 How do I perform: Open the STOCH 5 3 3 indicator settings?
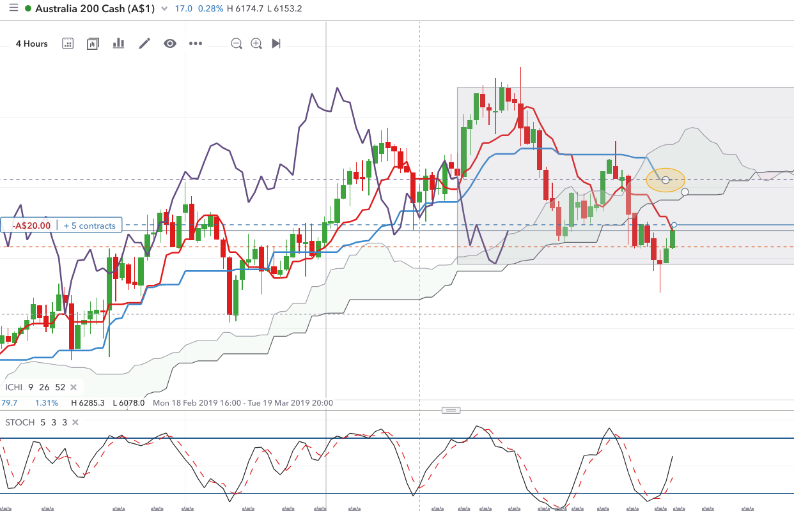click(x=36, y=422)
